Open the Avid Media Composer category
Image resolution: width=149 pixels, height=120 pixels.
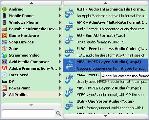(31, 62)
